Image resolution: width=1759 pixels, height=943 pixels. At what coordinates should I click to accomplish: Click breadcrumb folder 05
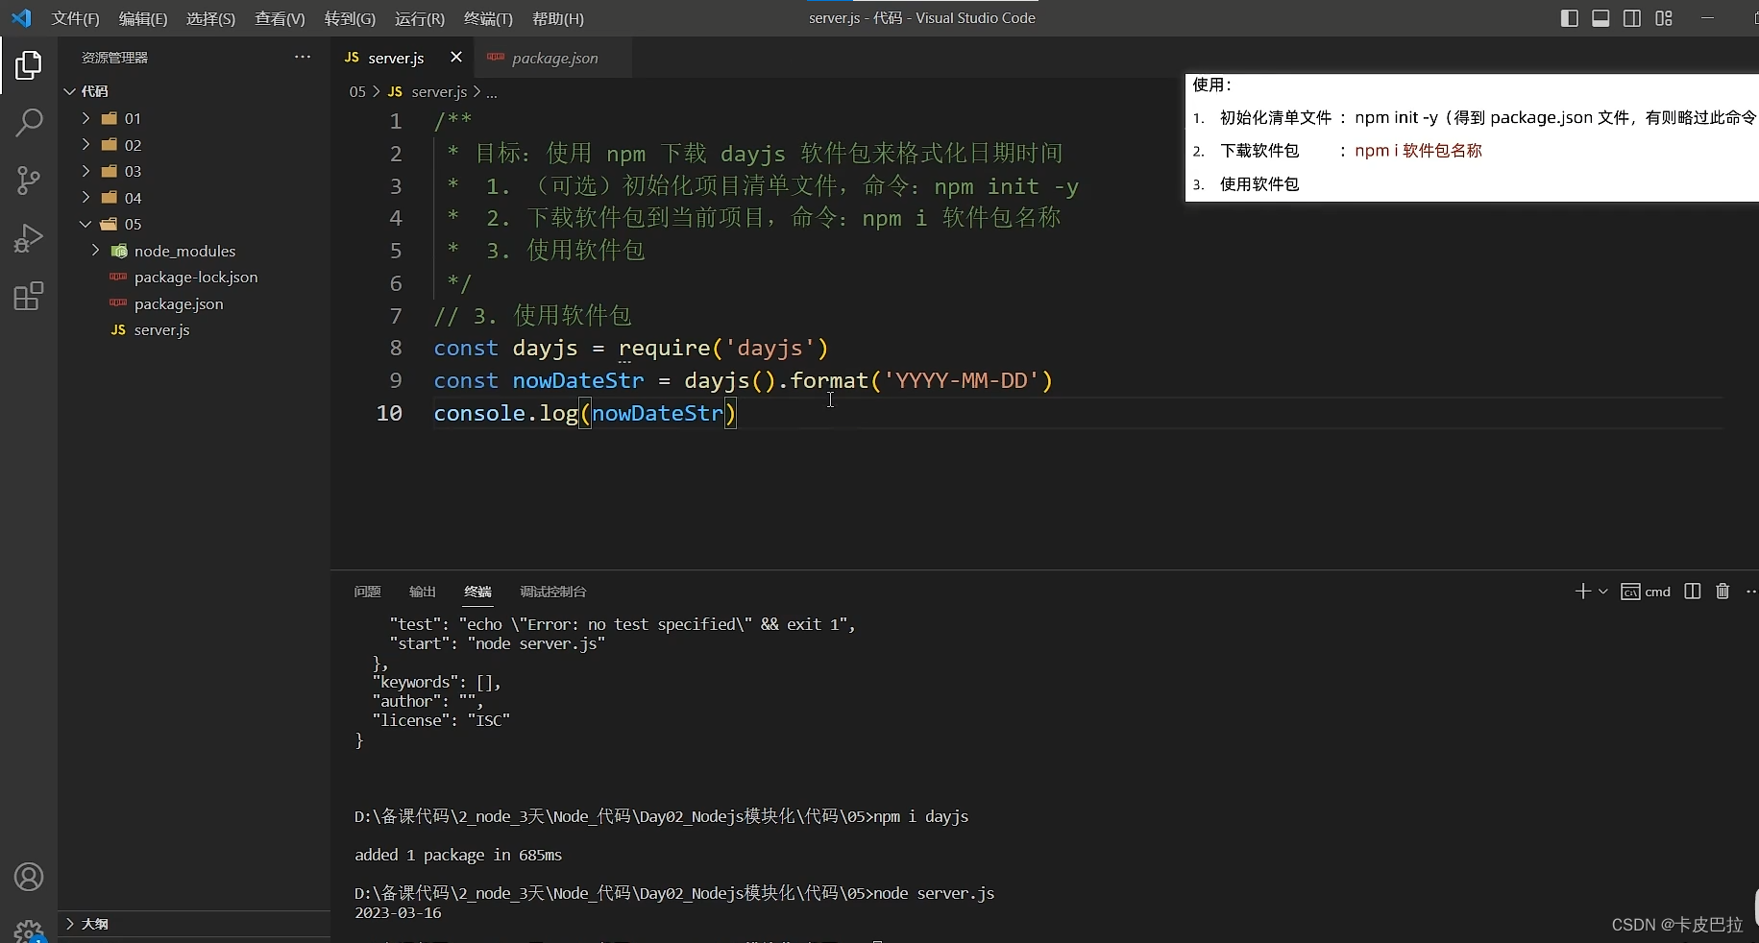pyautogui.click(x=357, y=92)
